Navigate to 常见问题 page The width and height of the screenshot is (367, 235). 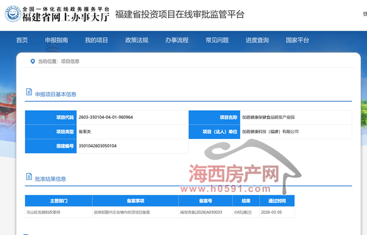pyautogui.click(x=217, y=40)
